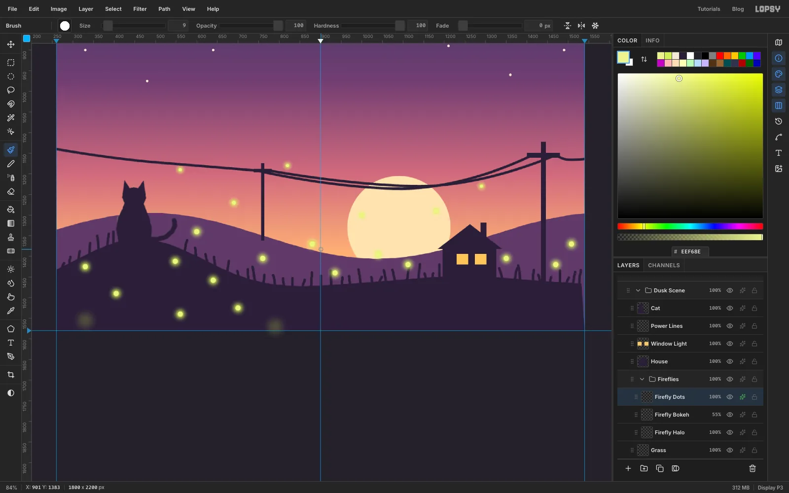Collapse the Fireflies folder
789x493 pixels.
pyautogui.click(x=642, y=379)
